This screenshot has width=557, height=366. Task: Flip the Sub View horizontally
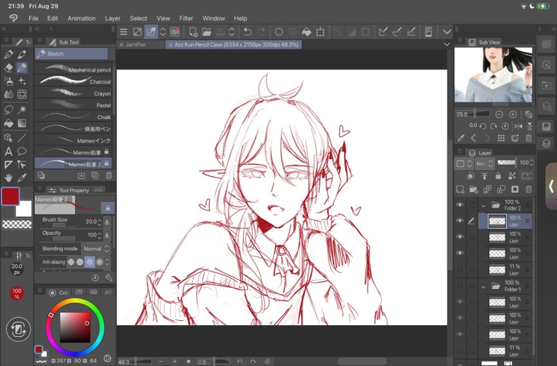(518, 126)
